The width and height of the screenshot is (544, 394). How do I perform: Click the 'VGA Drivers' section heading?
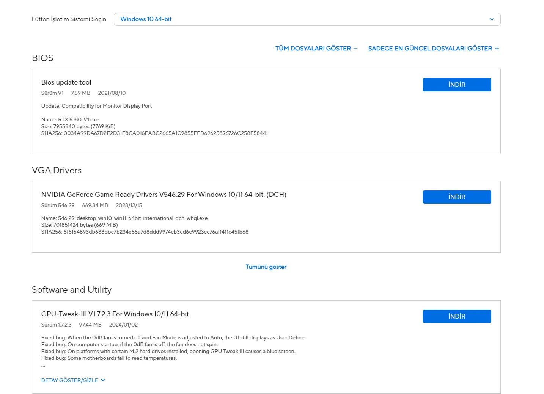(57, 170)
